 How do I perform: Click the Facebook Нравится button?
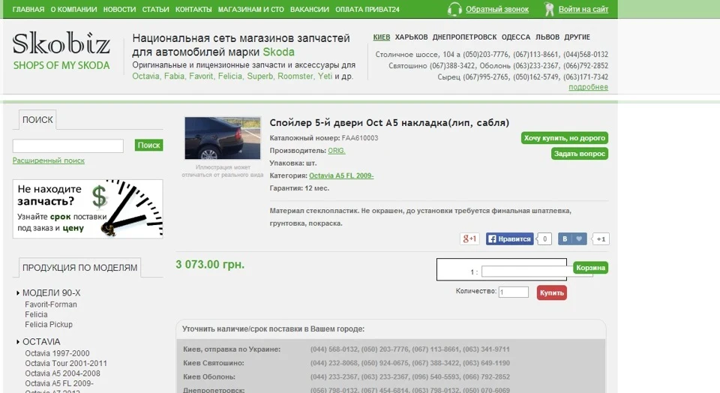510,238
